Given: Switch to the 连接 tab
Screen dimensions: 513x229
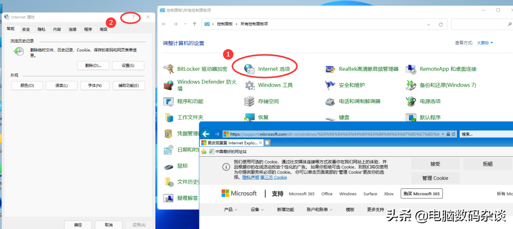Looking at the screenshot, I should pyautogui.click(x=72, y=30).
